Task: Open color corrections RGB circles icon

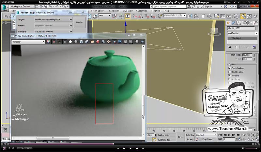Action: [48, 42]
